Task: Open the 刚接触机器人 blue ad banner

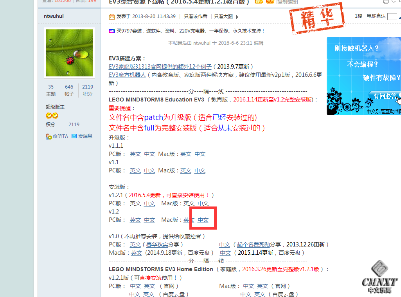Action: click(364, 76)
